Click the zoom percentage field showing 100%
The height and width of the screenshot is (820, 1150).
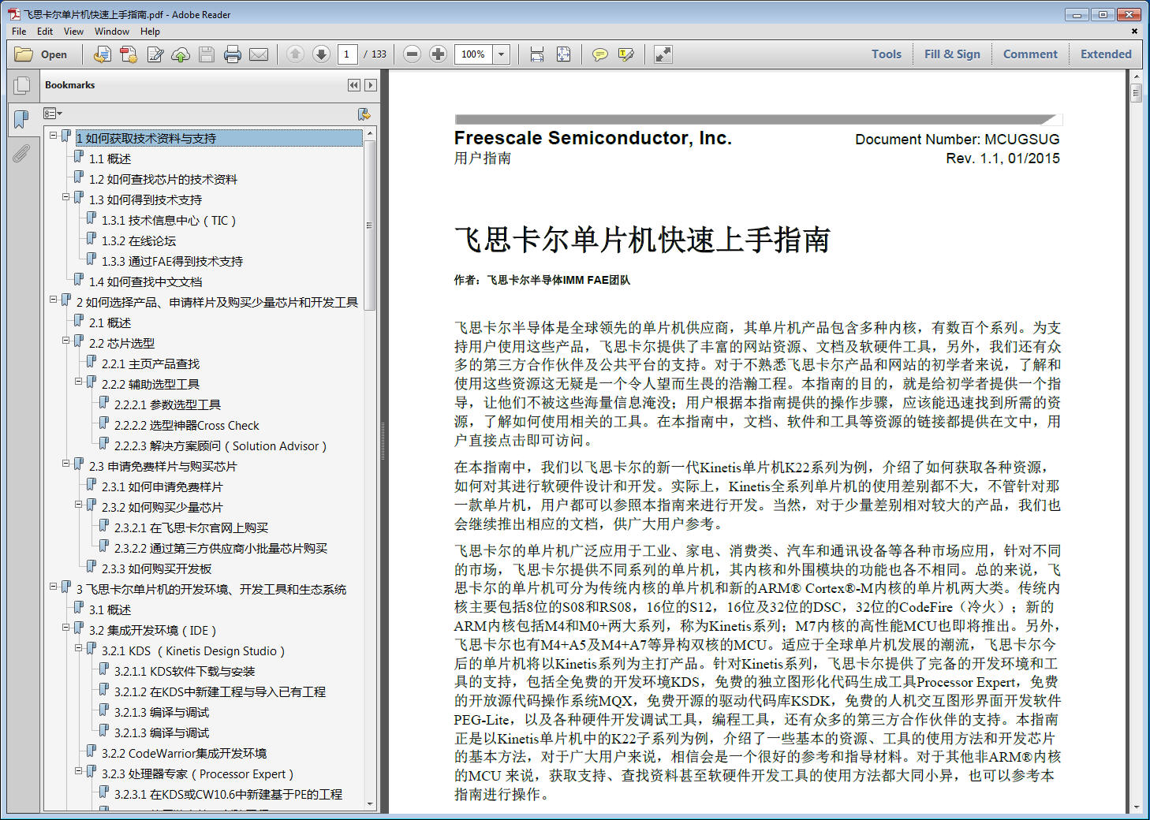pyautogui.click(x=473, y=54)
